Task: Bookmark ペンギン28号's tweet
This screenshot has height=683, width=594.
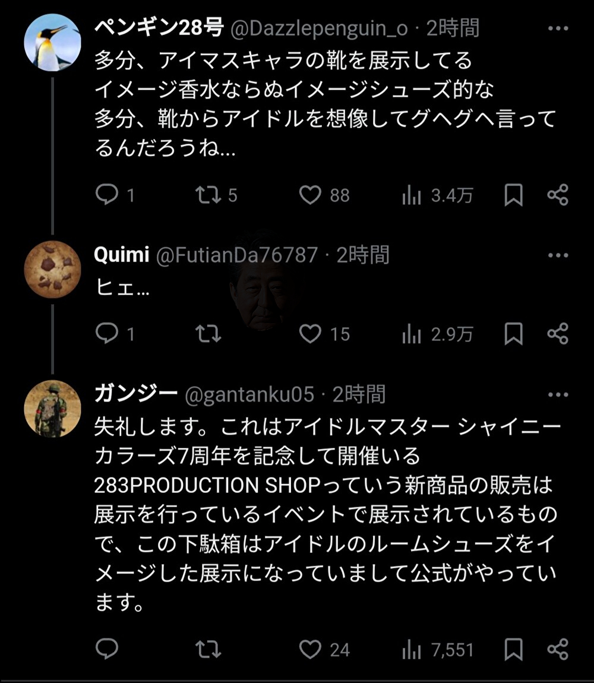Action: pos(513,195)
